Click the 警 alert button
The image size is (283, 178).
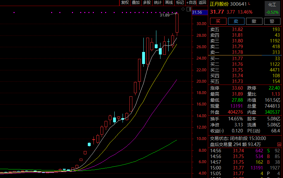point(272,21)
